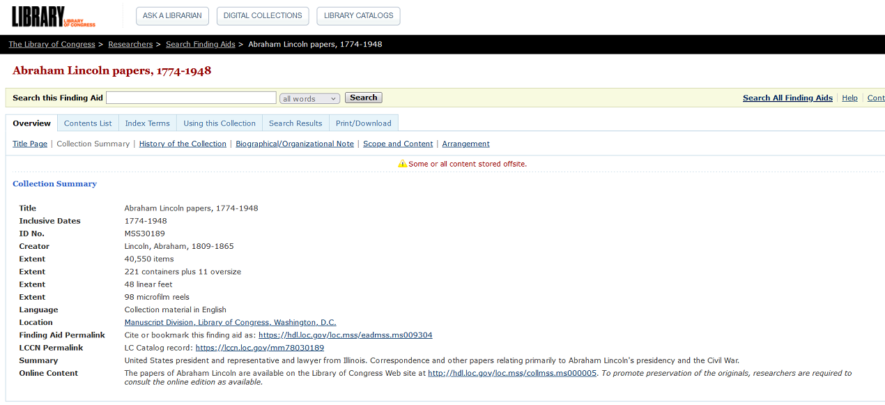This screenshot has width=885, height=405.
Task: Jump to the Title Page section
Action: [30, 144]
